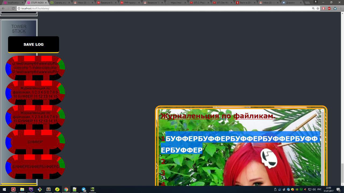The height and width of the screenshot is (193, 344).
Task: Click the Журналенция по файликам heading in editor
Action: [218, 116]
